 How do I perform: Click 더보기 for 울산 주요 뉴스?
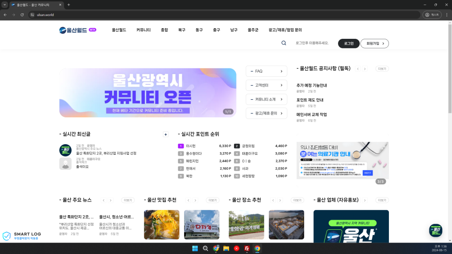point(128,200)
